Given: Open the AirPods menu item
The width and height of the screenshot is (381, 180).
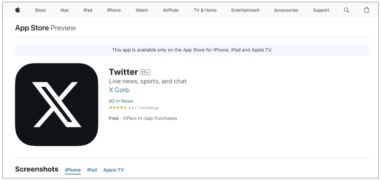Looking at the screenshot, I should (x=171, y=10).
